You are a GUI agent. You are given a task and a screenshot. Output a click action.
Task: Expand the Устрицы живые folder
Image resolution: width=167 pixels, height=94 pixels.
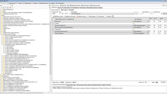pos(2,72)
